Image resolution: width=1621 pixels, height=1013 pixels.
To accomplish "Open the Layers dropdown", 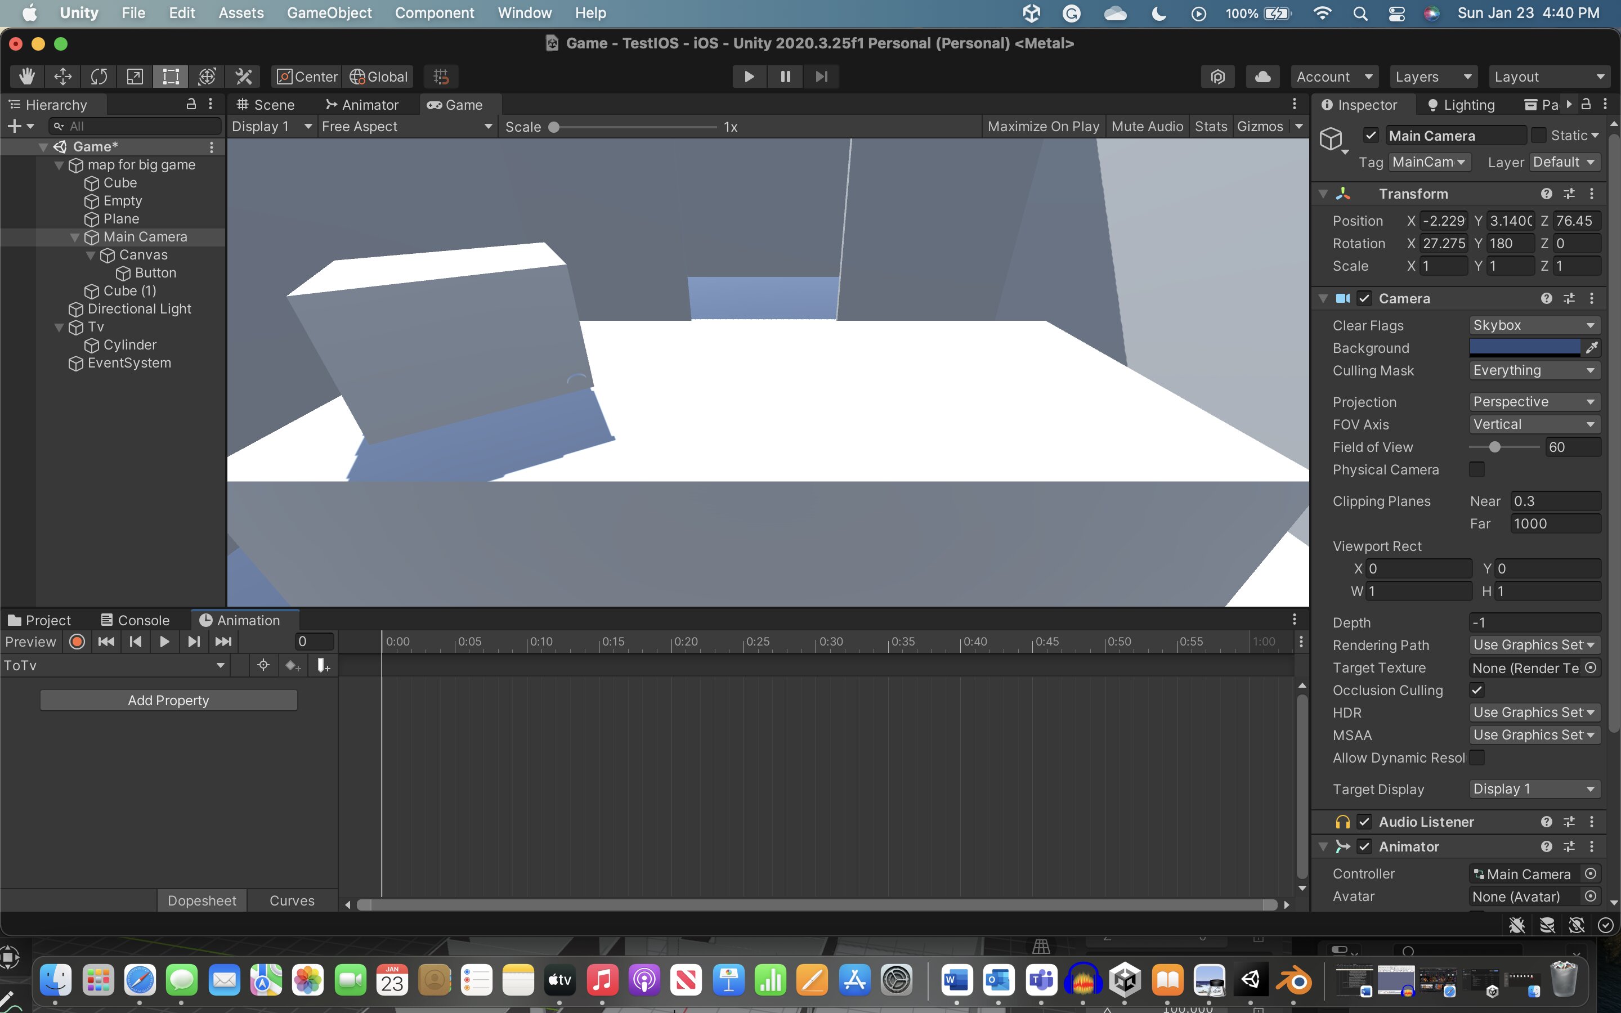I will [1433, 77].
